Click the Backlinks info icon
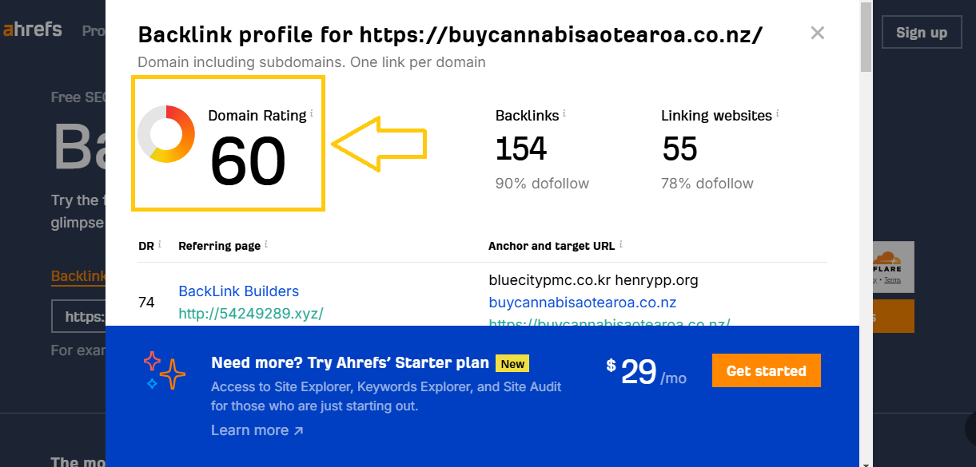The height and width of the screenshot is (467, 976). pos(564,113)
